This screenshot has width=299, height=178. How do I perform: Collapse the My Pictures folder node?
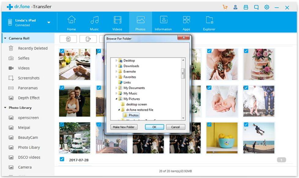click(x=116, y=99)
